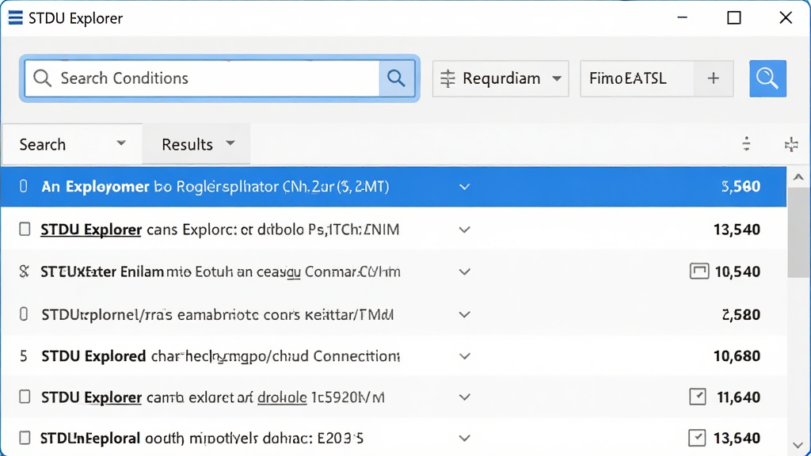Screen dimensions: 811x456
Task: Open the Results tab dropdown arrow
Action: [x=230, y=142]
